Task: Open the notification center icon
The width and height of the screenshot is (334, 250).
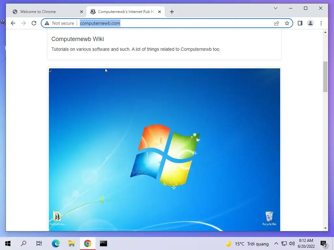Action: pyautogui.click(x=324, y=243)
